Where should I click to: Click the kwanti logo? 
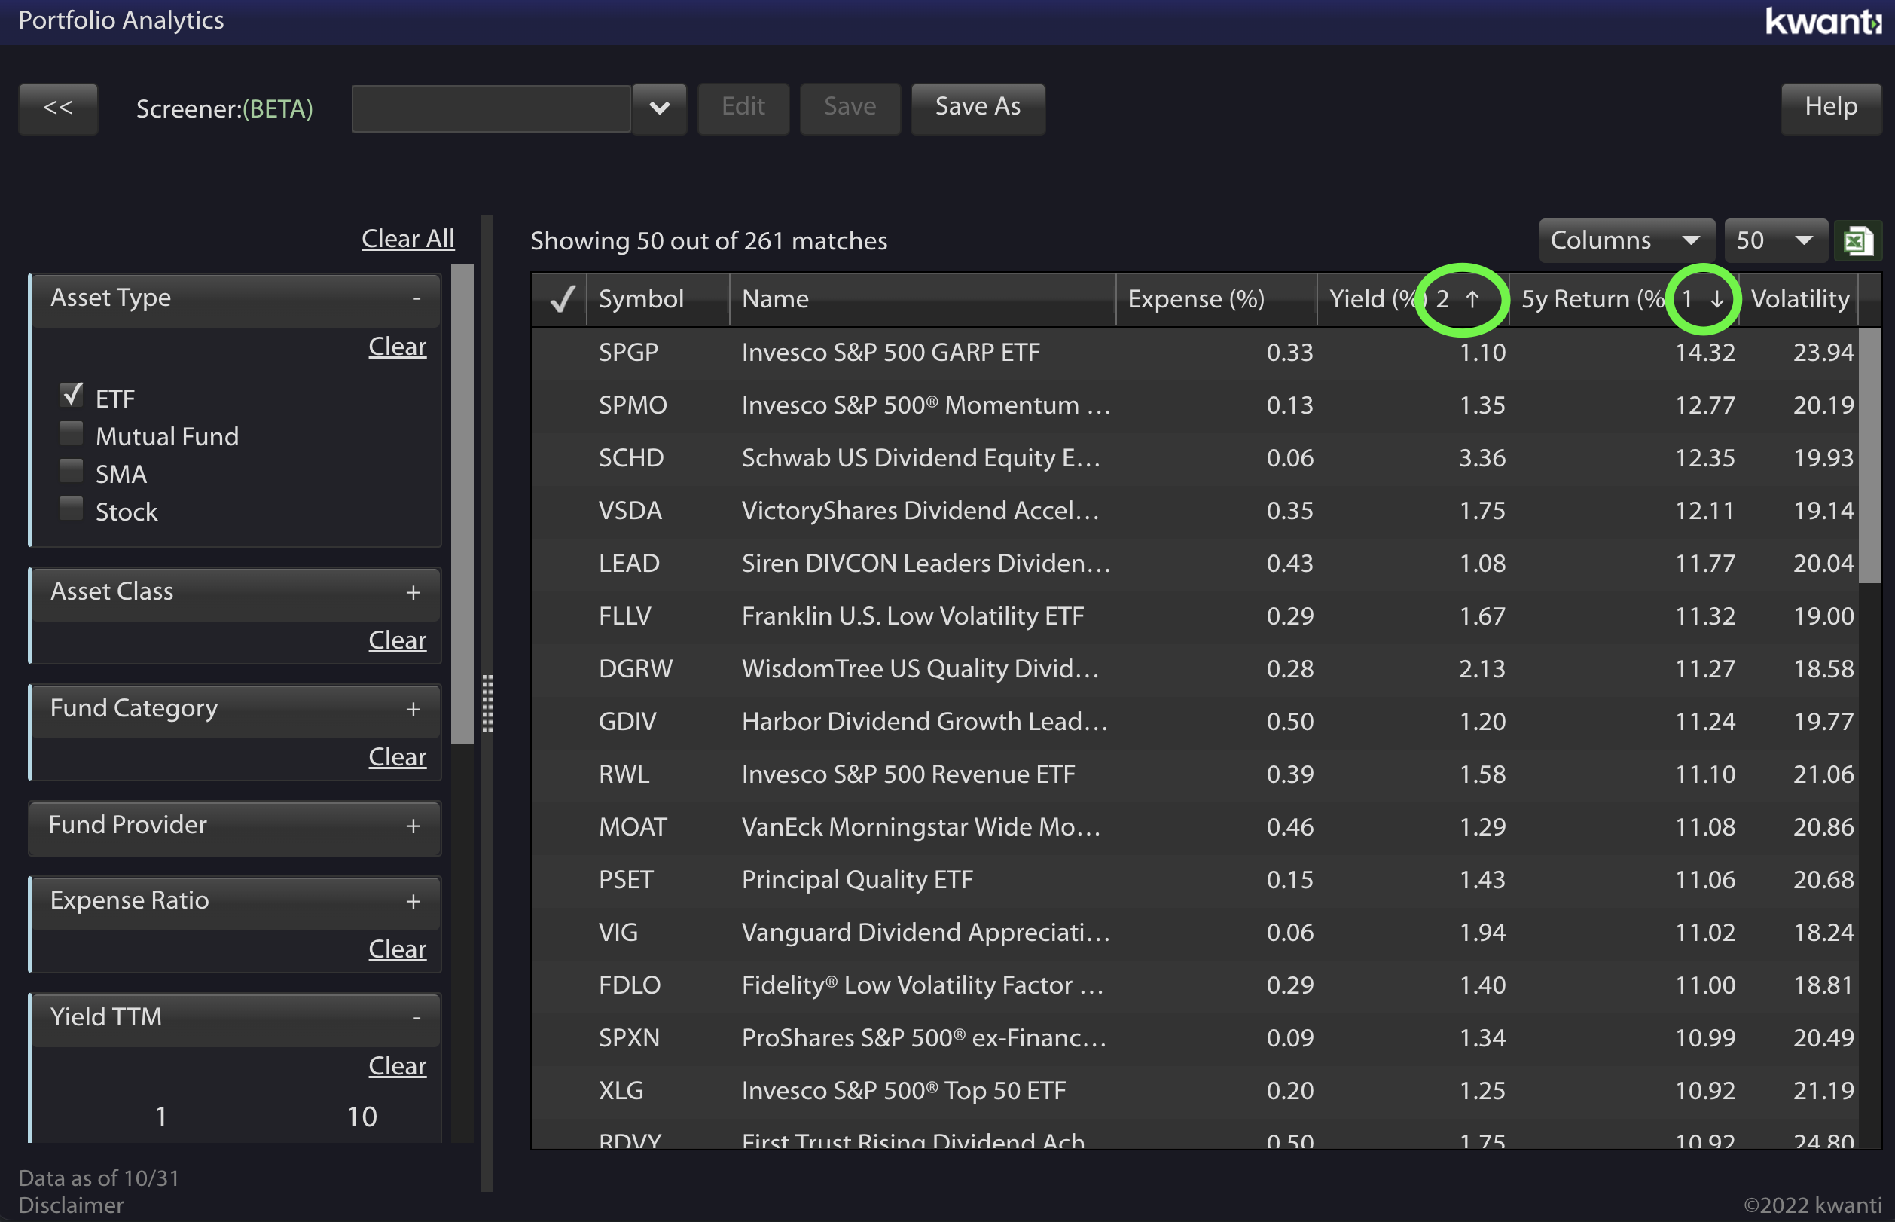click(1823, 20)
